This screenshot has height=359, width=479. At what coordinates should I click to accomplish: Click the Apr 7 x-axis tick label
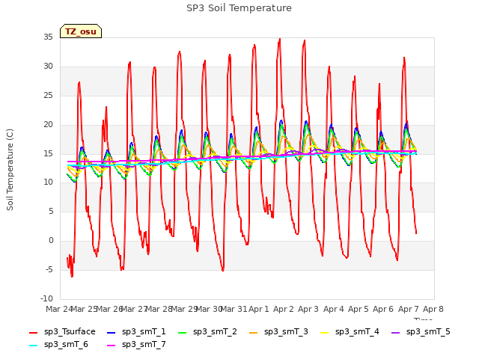pos(409,309)
